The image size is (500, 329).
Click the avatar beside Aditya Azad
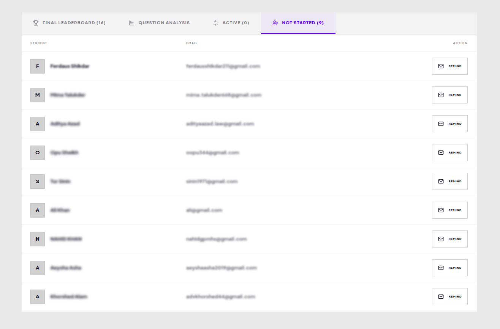click(x=38, y=124)
